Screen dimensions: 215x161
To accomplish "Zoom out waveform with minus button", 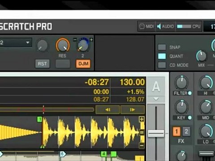I will (x=142, y=145).
